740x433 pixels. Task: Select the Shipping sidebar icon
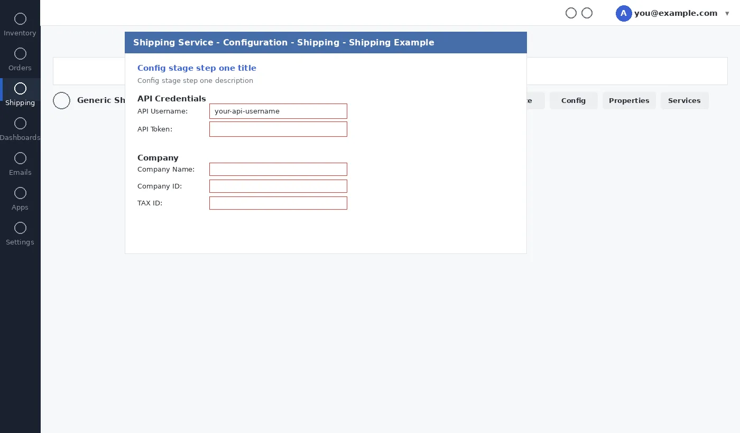click(x=20, y=88)
